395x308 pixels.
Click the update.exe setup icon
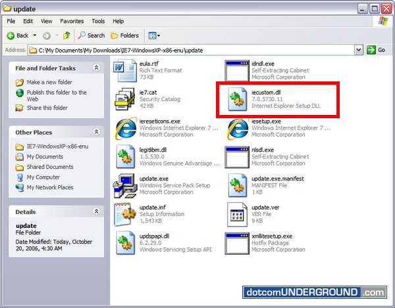click(x=125, y=186)
